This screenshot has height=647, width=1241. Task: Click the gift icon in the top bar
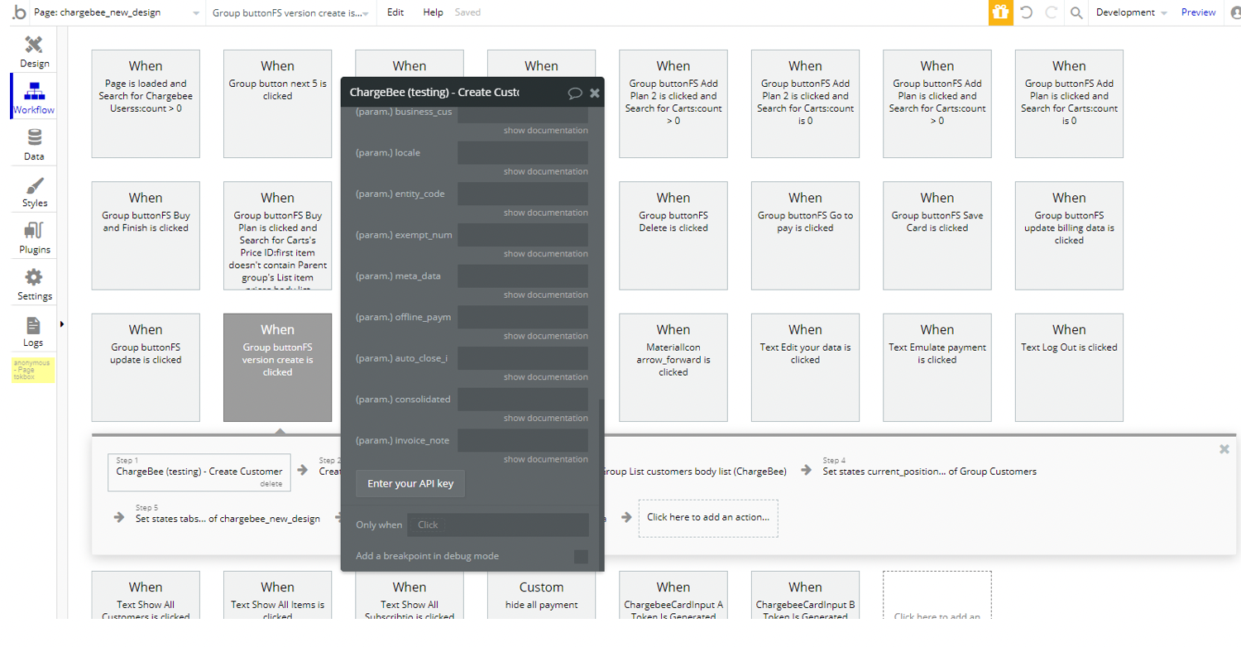(x=1001, y=12)
